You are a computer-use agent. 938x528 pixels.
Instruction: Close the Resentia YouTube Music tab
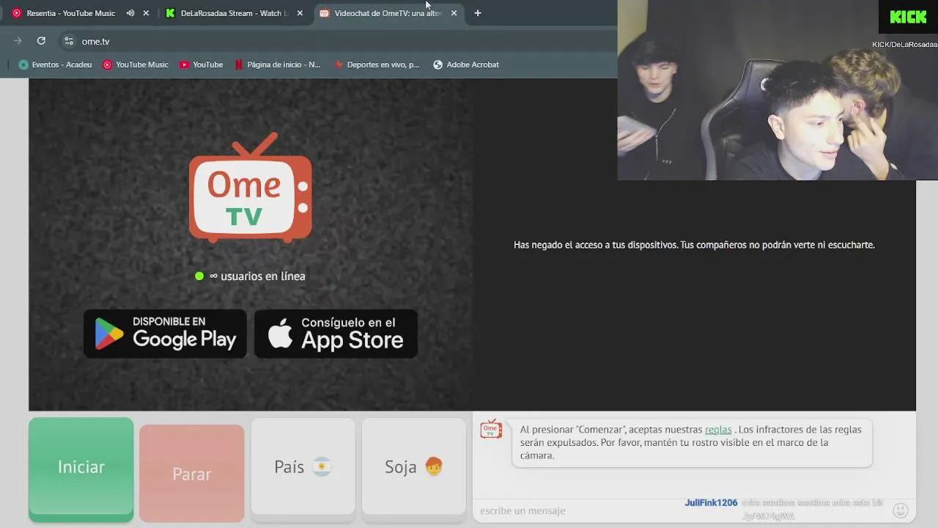146,13
